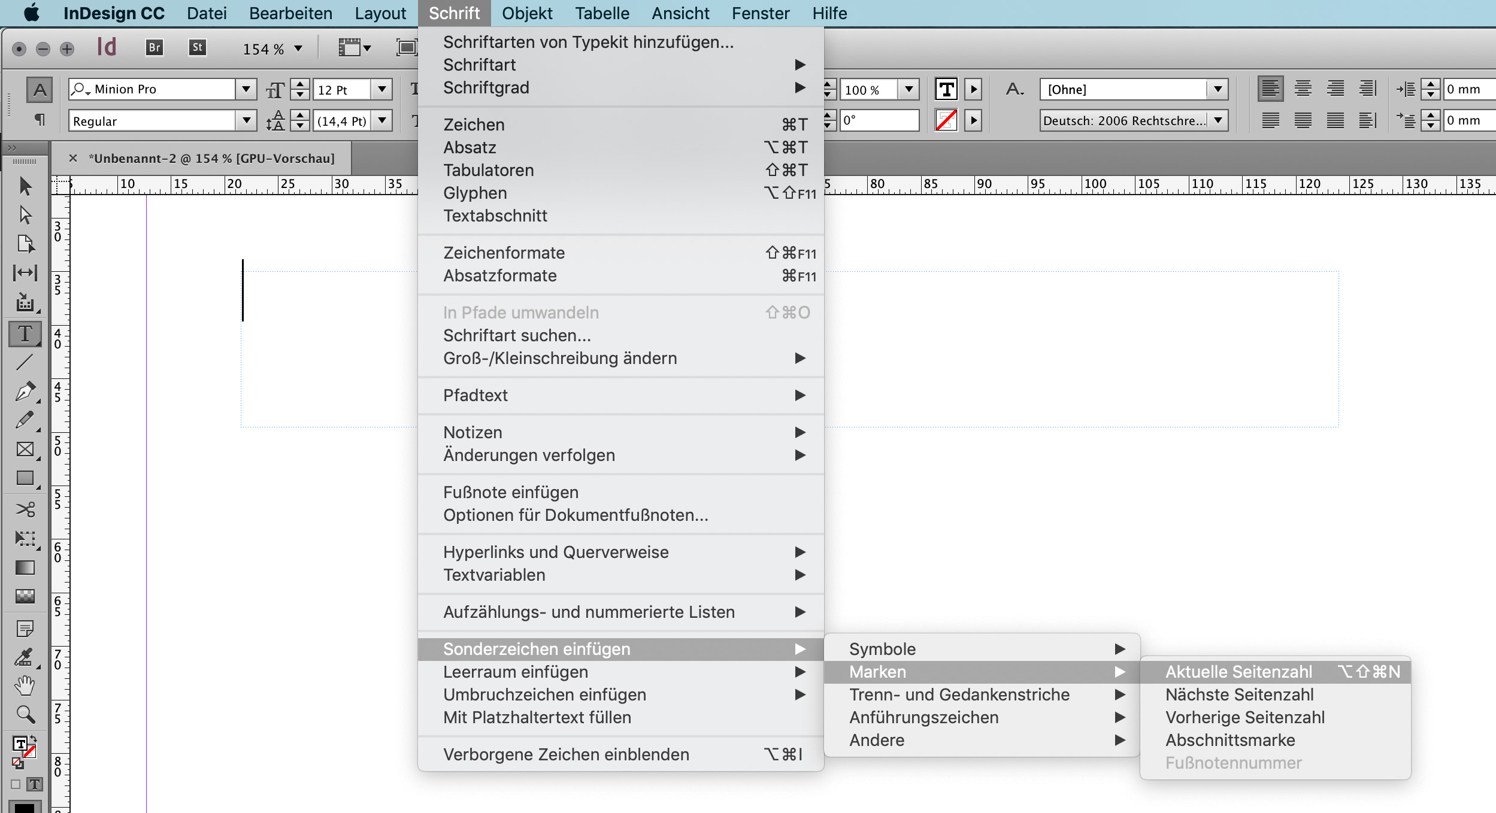Click the Unbenannt-2 document tab
Screen dimensions: 1496x813
coord(211,159)
